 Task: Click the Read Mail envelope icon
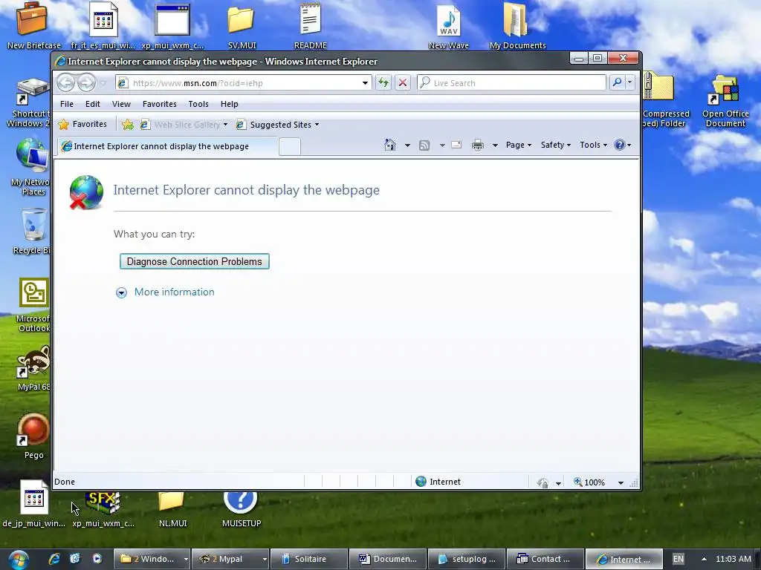click(456, 145)
